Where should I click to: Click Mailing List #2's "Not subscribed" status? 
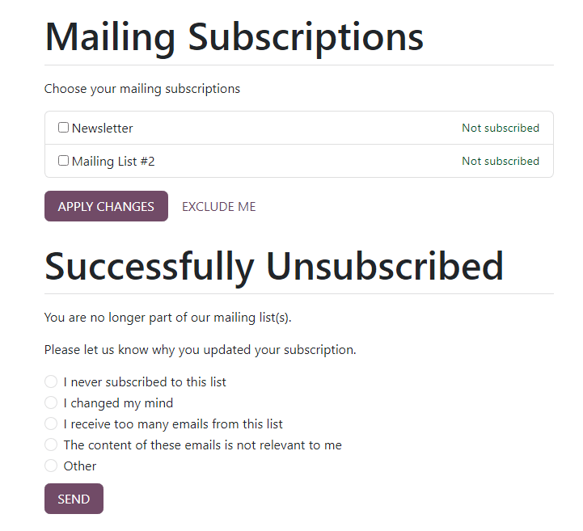click(x=500, y=161)
